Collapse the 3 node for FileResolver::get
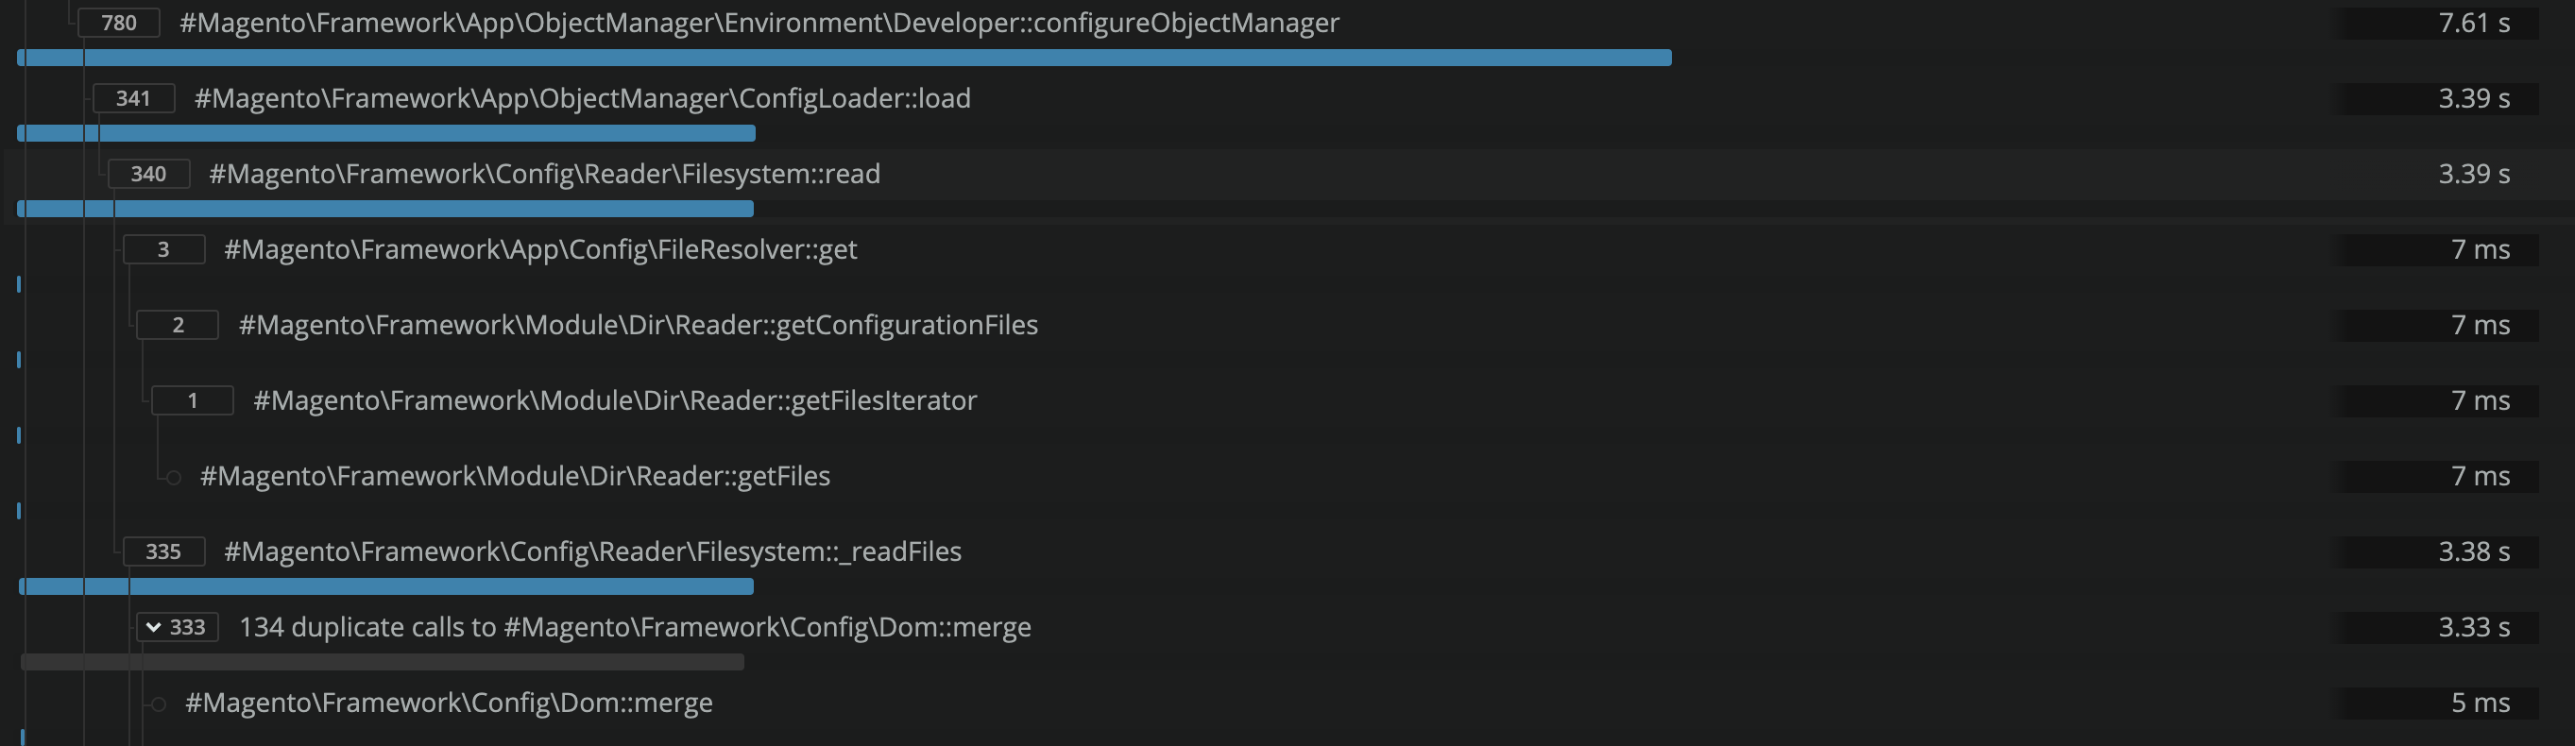Image resolution: width=2575 pixels, height=746 pixels. coord(164,249)
